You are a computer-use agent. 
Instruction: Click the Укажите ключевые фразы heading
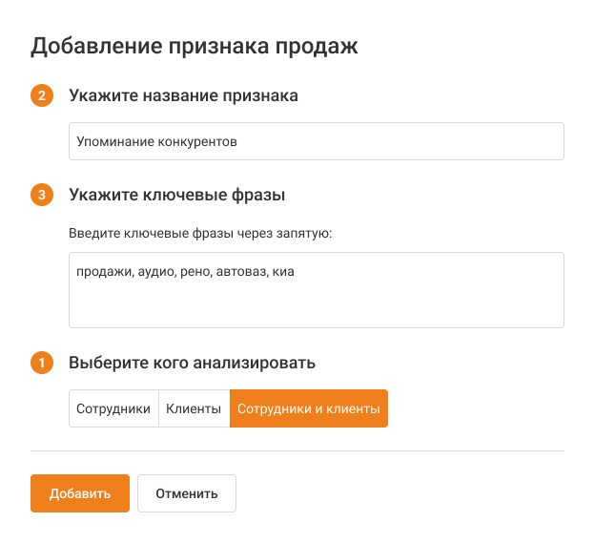tap(177, 195)
